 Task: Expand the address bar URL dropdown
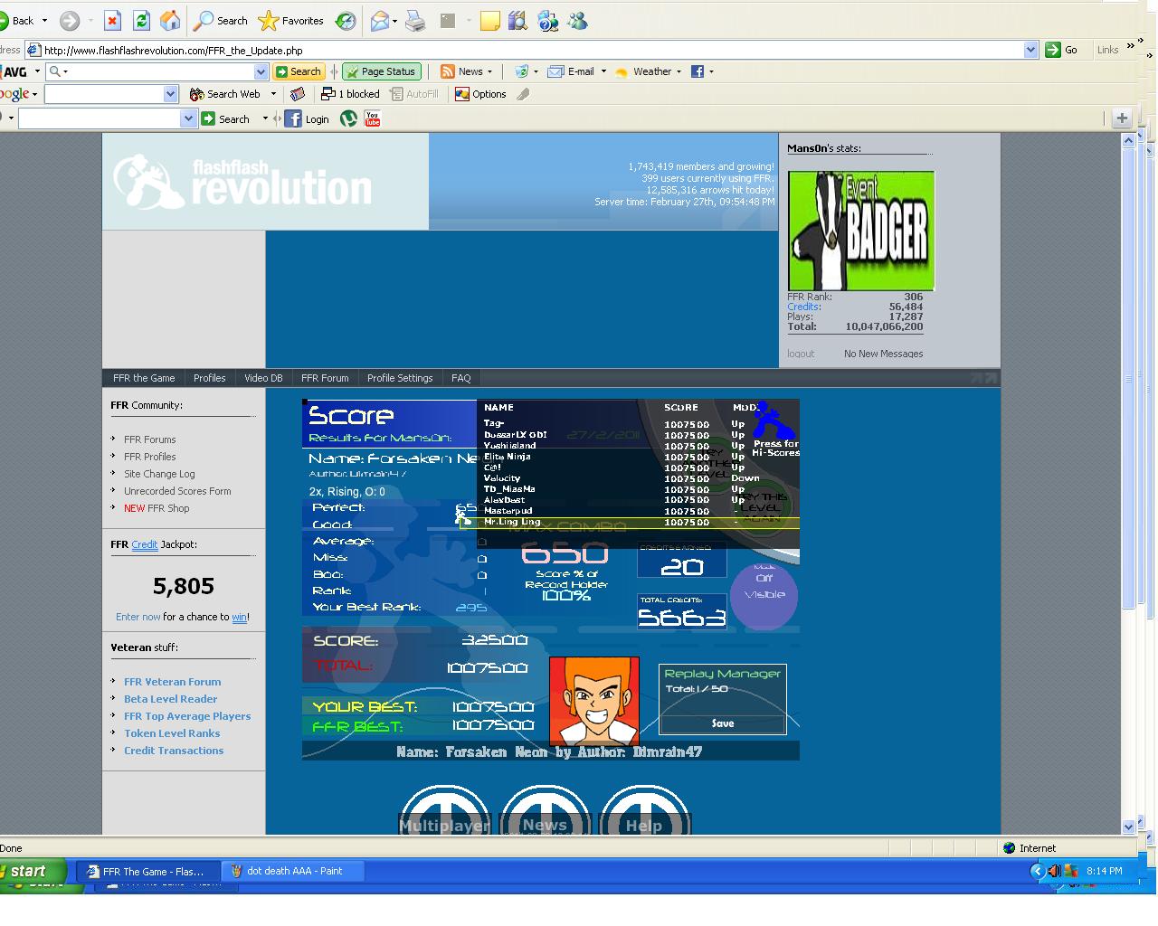pos(1030,50)
